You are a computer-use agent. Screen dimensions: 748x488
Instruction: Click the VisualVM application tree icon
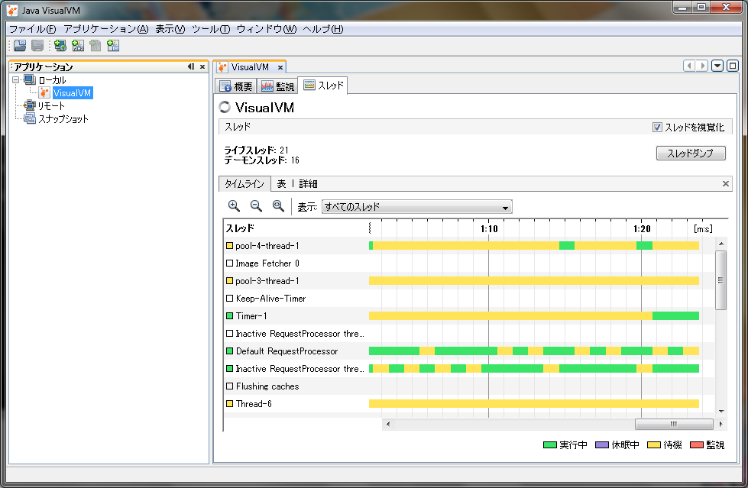click(x=44, y=92)
